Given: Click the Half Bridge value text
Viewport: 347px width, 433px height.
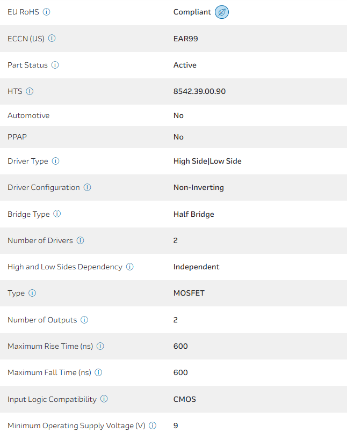Looking at the screenshot, I should pyautogui.click(x=193, y=214).
